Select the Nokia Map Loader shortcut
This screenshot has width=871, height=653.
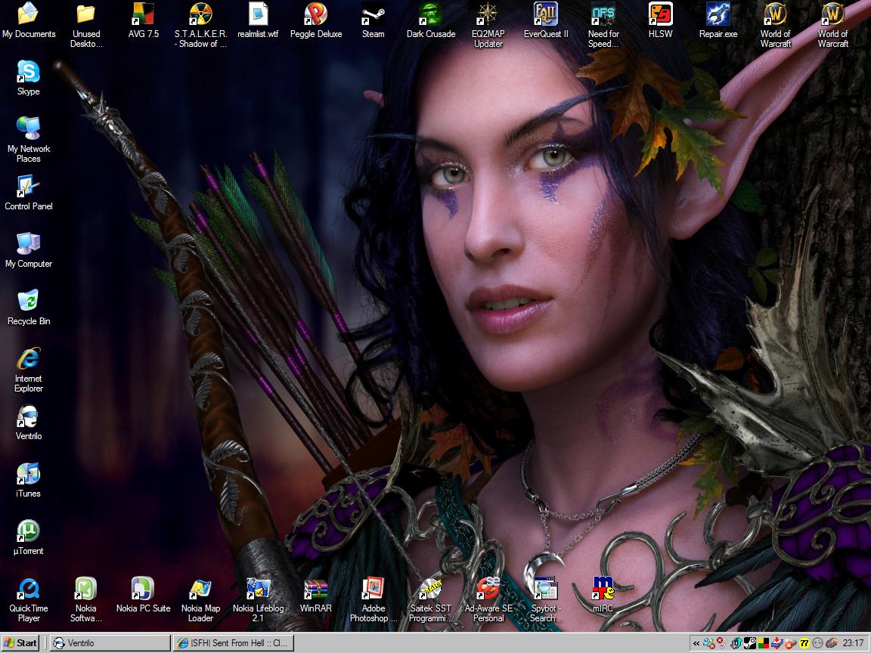(x=200, y=599)
